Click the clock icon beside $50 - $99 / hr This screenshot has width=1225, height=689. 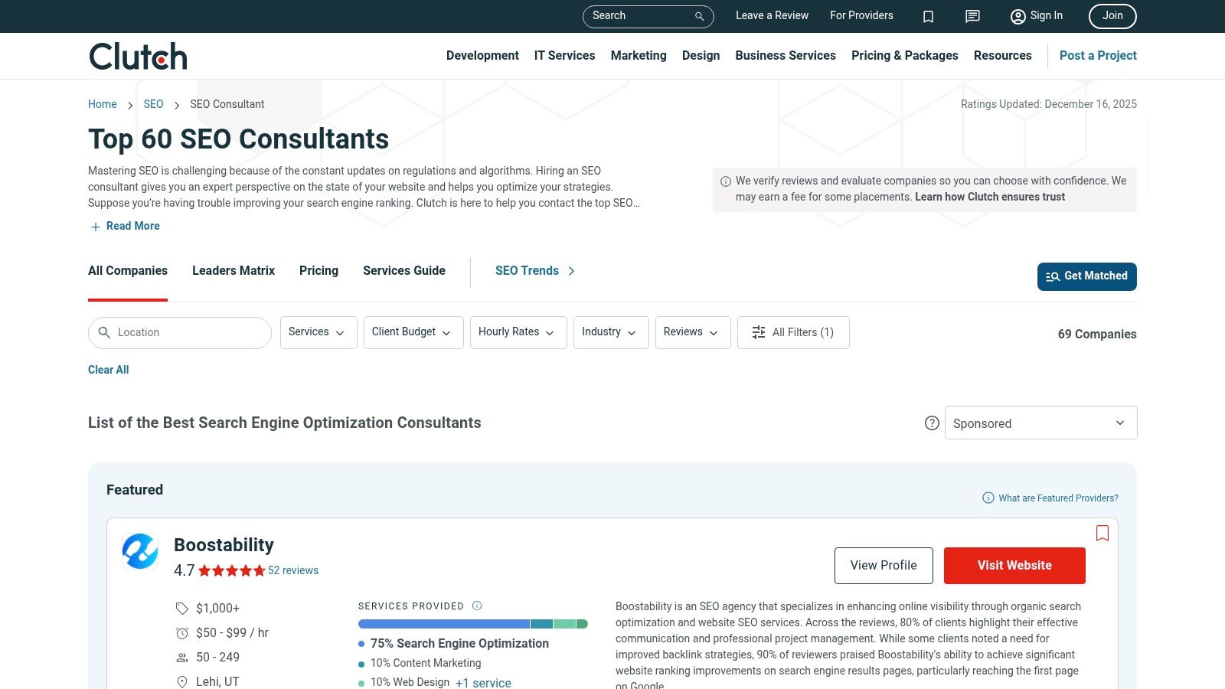click(x=181, y=633)
